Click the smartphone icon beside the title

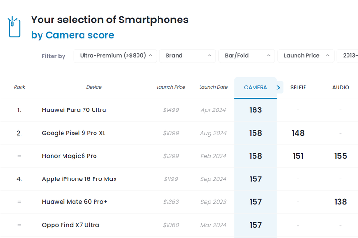click(x=14, y=27)
